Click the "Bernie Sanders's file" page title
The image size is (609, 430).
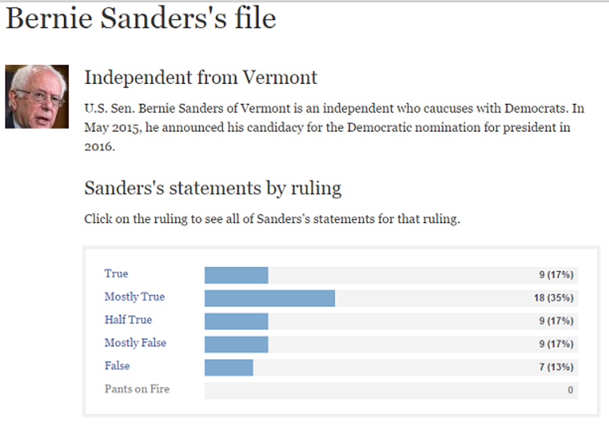(141, 19)
